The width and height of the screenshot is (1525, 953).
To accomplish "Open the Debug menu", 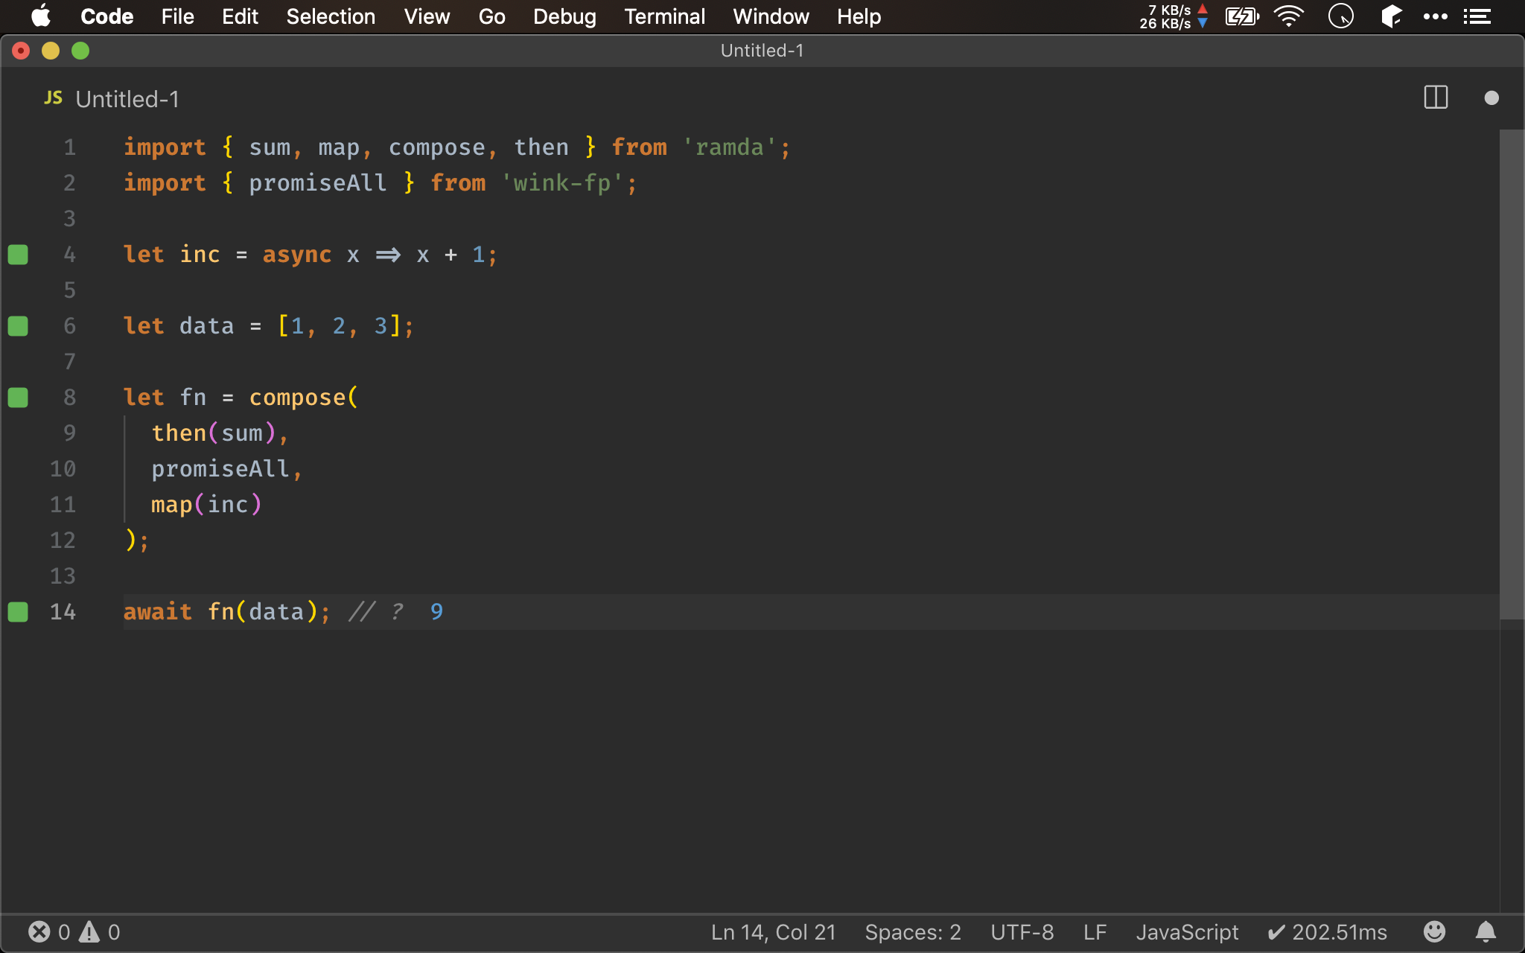I will [x=563, y=16].
